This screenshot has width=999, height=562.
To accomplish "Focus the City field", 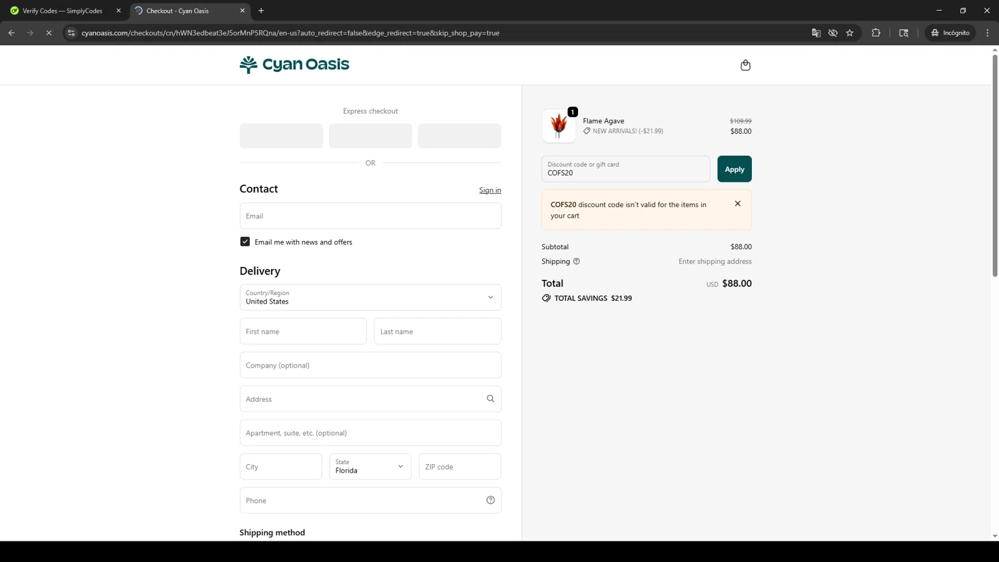I will [x=280, y=467].
